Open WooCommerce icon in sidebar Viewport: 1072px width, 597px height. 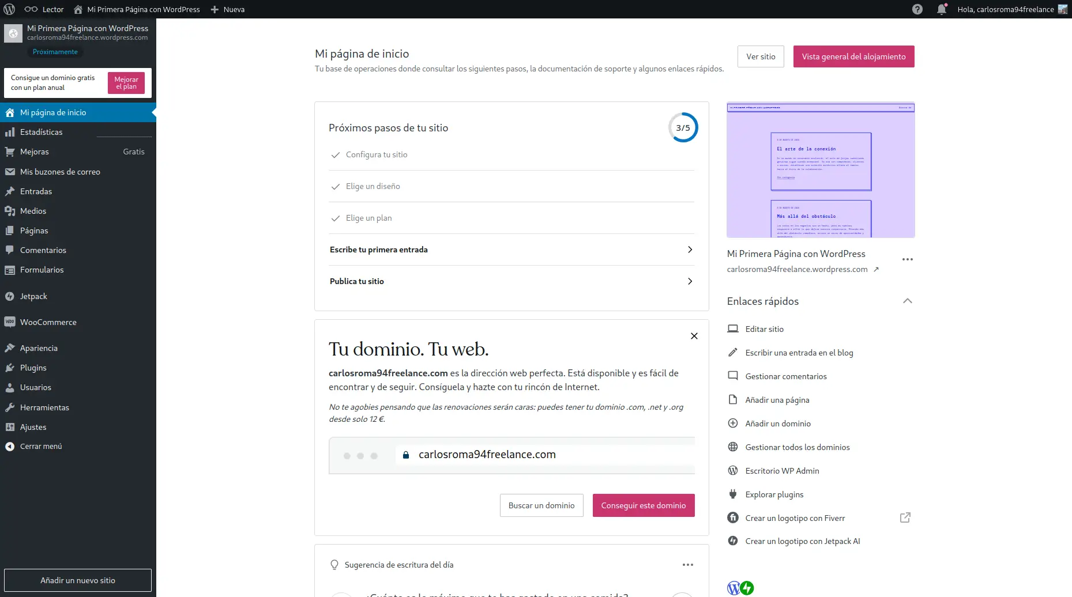pos(10,322)
